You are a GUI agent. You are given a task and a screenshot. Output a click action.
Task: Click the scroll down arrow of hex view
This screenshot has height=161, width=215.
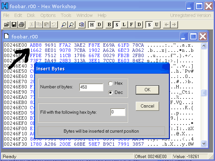click(204, 144)
